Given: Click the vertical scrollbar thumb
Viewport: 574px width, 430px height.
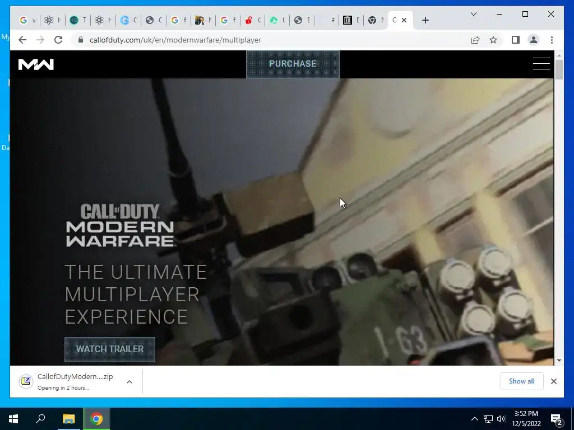Looking at the screenshot, I should (x=559, y=69).
